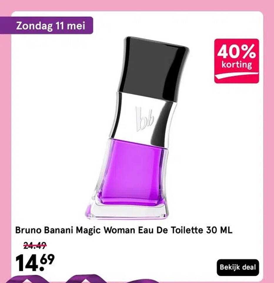Click the Bruno Banani brand name text
274x283 pixels.
click(44, 230)
